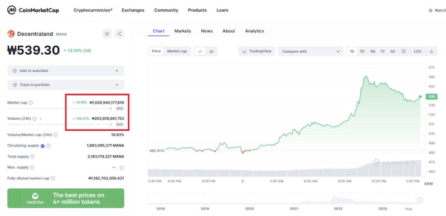This screenshot has height=216, width=446.
Task: Click the Circulating supply info icon
Action: click(49, 146)
